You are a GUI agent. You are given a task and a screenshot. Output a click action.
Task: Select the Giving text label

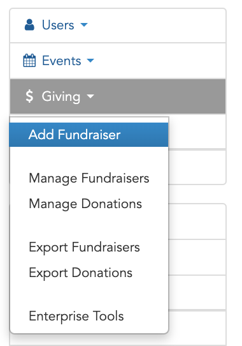pos(61,96)
